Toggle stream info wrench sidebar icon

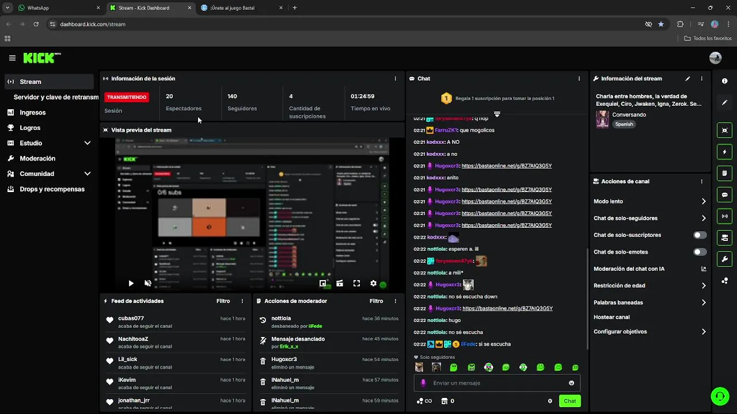point(724,259)
